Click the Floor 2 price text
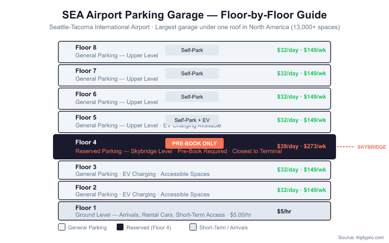The image size is (389, 243). coord(301,190)
